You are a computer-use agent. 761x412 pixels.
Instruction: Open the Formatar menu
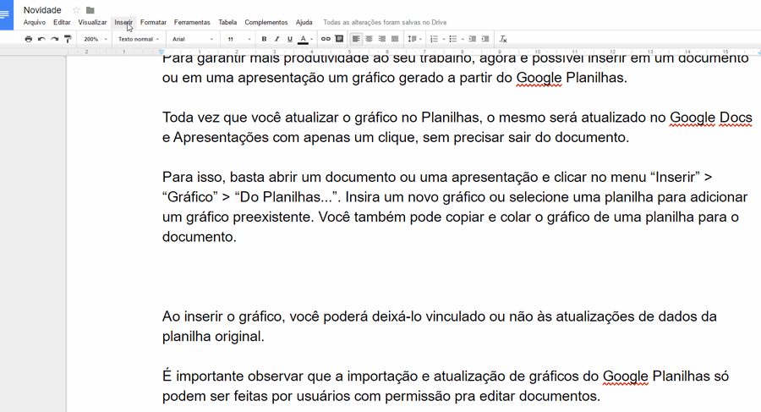(x=153, y=22)
